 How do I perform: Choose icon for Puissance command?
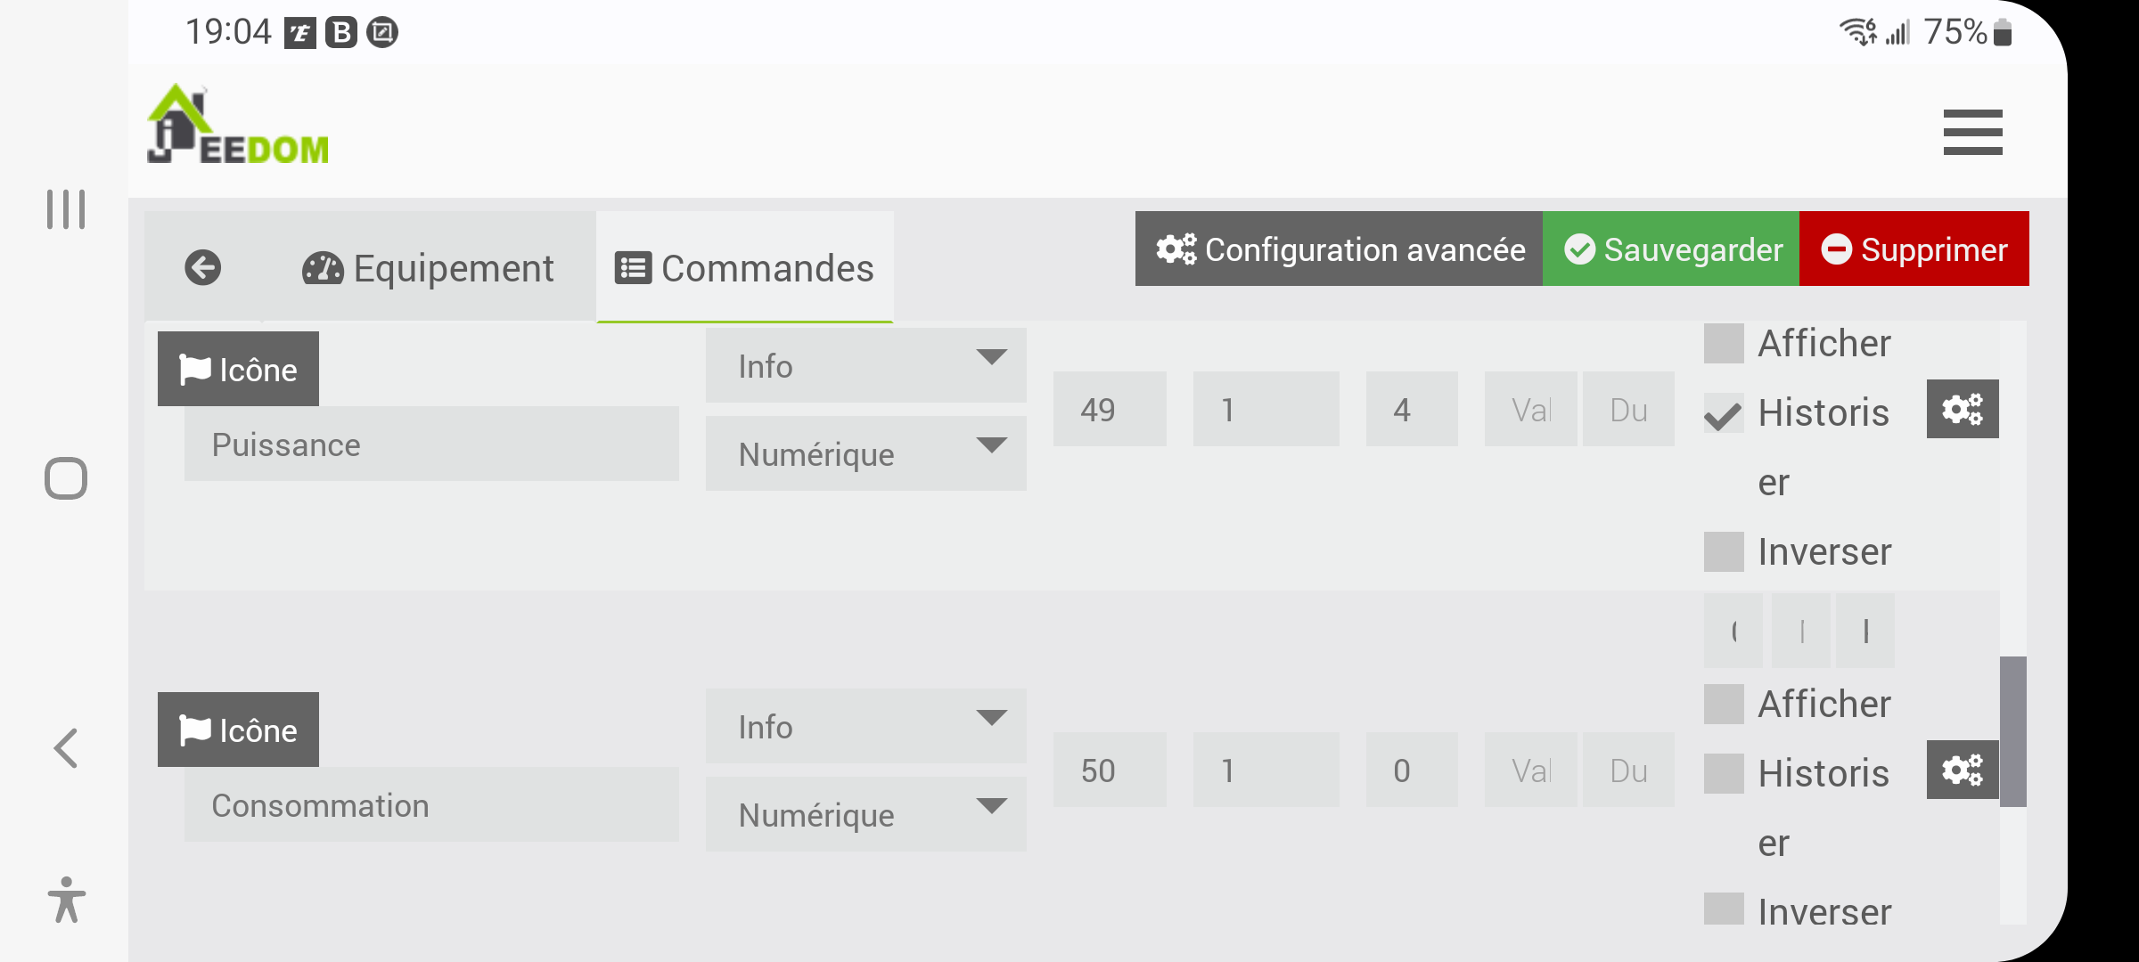pyautogui.click(x=238, y=370)
